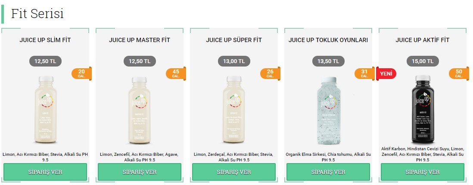
Task: Click the 26 CAL. badge on Süper Fit
Action: pyautogui.click(x=270, y=73)
